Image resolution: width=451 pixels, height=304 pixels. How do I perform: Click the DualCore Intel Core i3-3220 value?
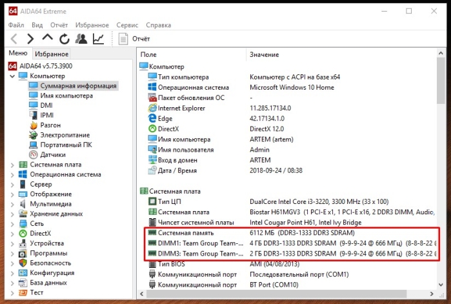[x=319, y=201]
